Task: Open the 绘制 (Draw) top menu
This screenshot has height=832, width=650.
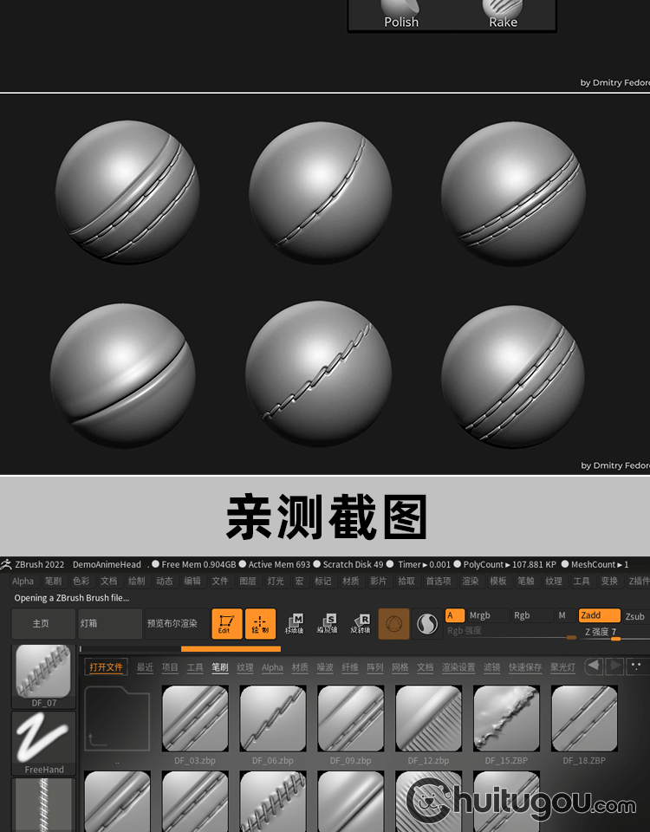Action: [136, 581]
